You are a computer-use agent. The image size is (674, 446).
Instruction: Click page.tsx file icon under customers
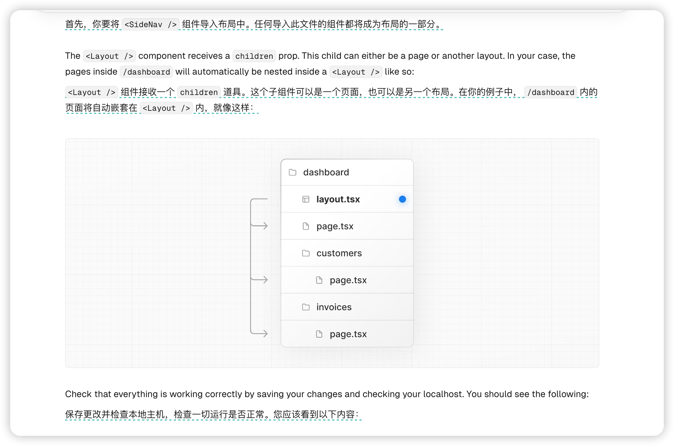point(319,280)
